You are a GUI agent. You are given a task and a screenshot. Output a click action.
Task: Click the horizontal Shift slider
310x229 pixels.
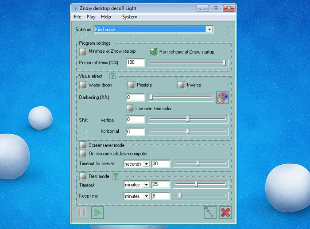(x=188, y=132)
